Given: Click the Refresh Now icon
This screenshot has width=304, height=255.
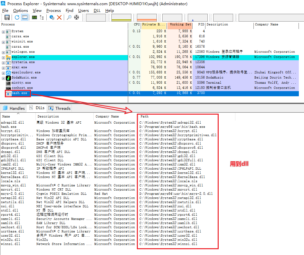Looking at the screenshot, I should click(17, 17).
